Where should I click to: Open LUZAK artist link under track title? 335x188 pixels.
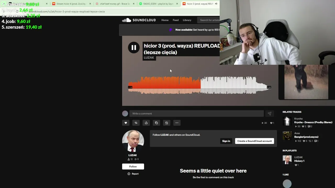(x=149, y=58)
